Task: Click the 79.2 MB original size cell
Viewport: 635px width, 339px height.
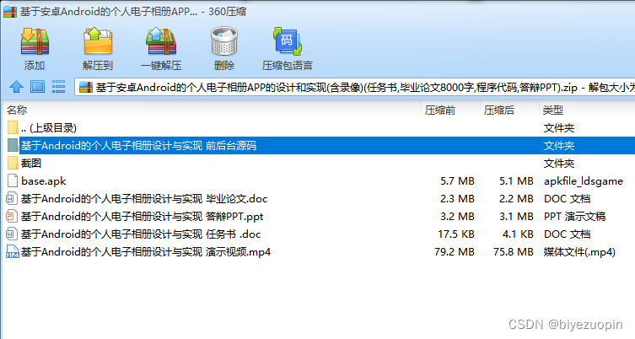Action: (454, 252)
